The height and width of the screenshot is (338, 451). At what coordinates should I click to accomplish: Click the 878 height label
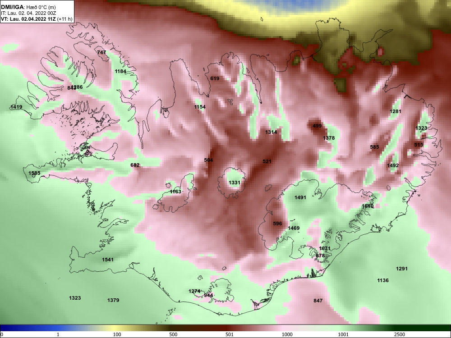coord(320,256)
